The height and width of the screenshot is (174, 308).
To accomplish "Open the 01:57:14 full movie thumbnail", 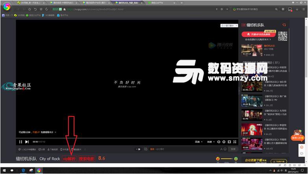I will (252, 50).
